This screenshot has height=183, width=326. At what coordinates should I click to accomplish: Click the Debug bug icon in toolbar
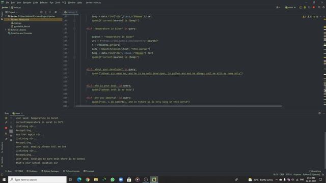pos(305,8)
